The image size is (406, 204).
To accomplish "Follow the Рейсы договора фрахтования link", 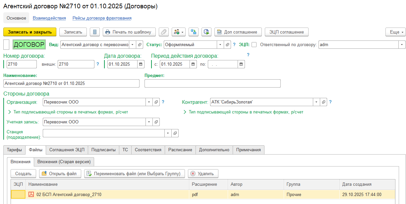I will tap(102, 18).
